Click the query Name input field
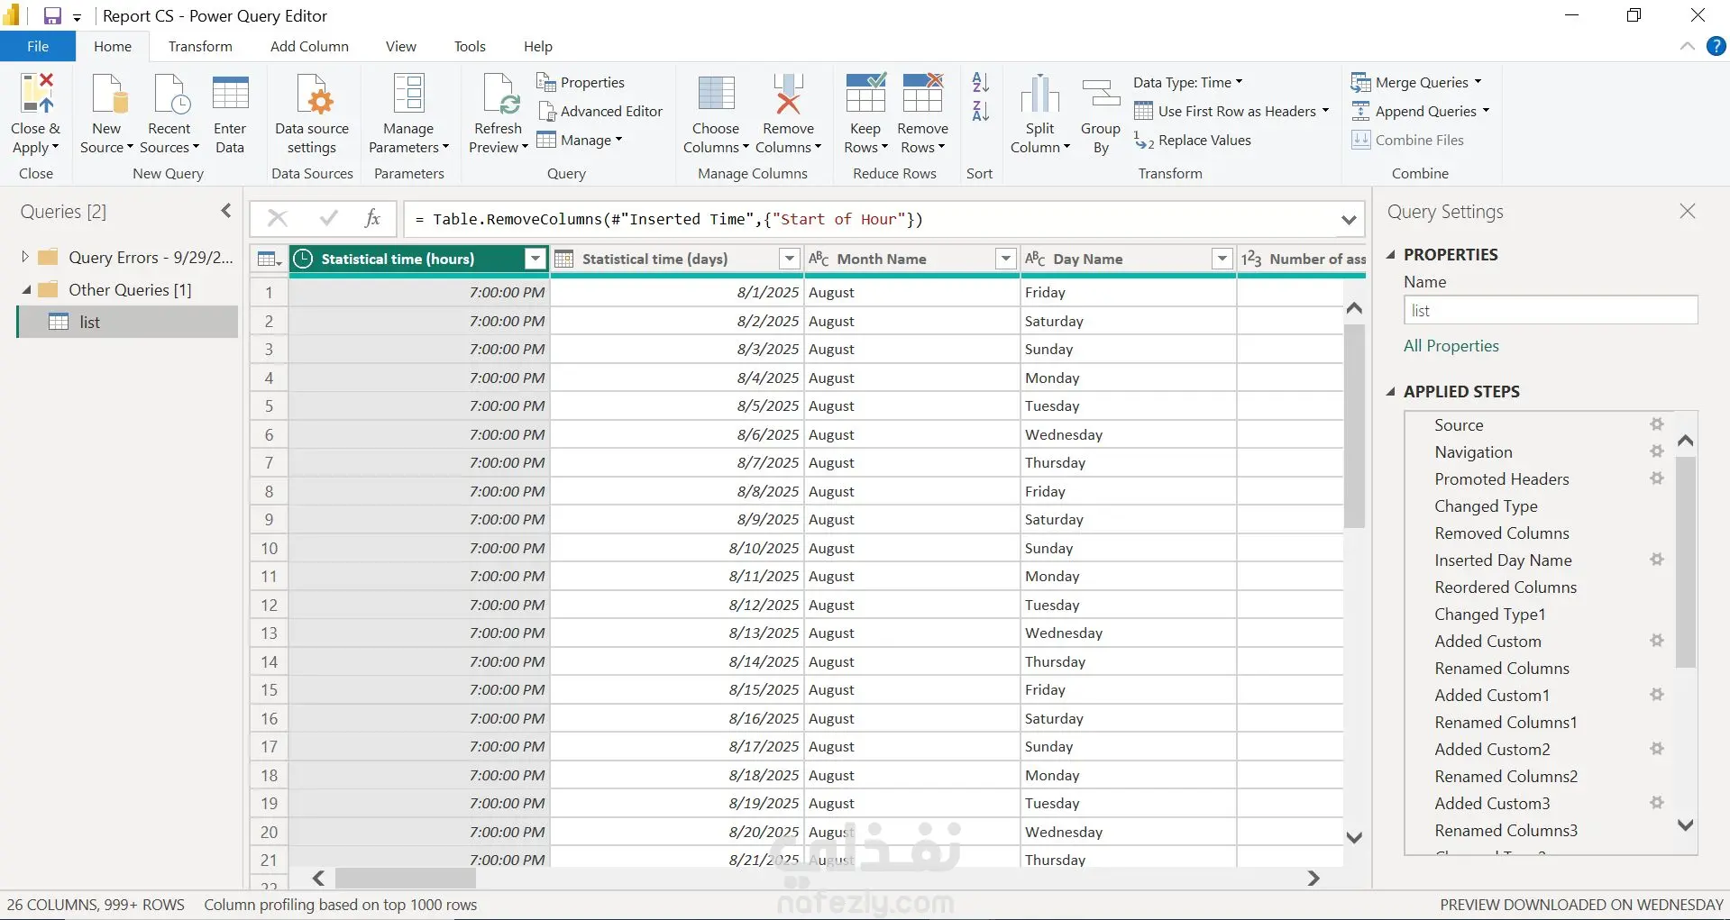 pyautogui.click(x=1550, y=311)
